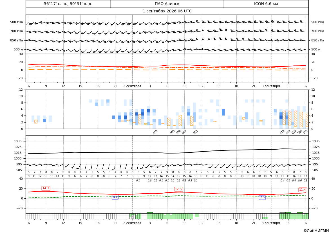Screen dimensions: 329x233
Task: Click the coordinates 56°17′ с. ш. header cell
Action: pos(68,4)
